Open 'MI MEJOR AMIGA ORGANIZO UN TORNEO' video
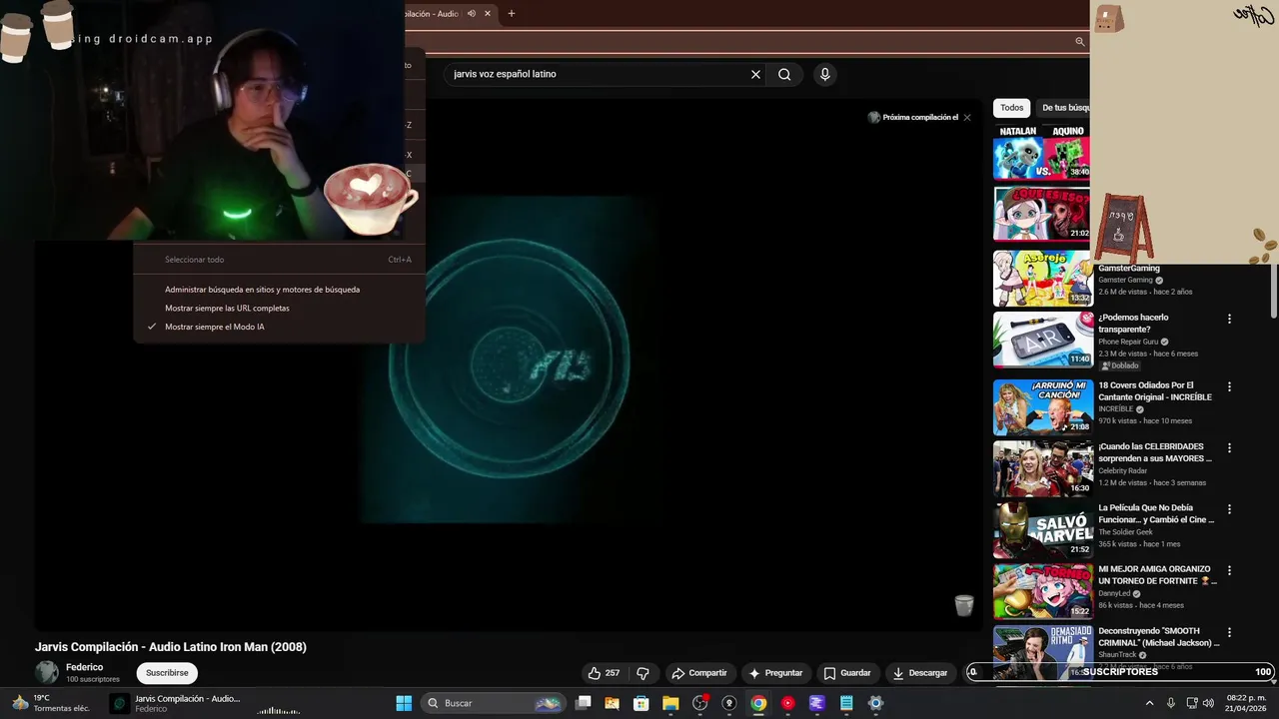The height and width of the screenshot is (719, 1279). click(x=1157, y=575)
